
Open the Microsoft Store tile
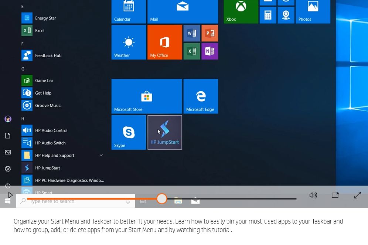(147, 96)
